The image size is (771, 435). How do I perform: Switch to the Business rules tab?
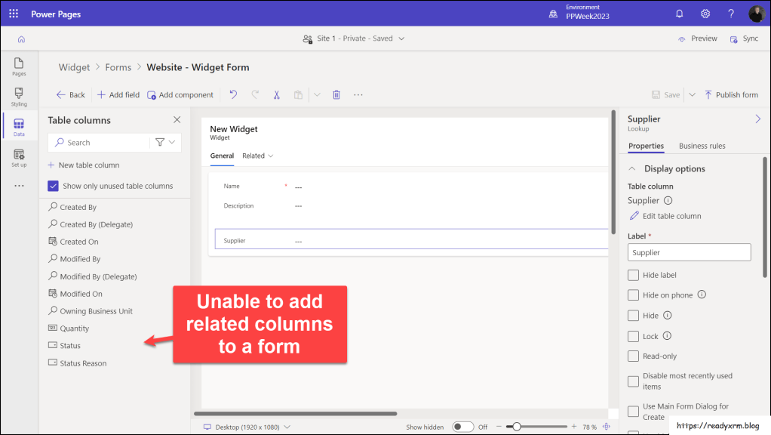coord(702,146)
